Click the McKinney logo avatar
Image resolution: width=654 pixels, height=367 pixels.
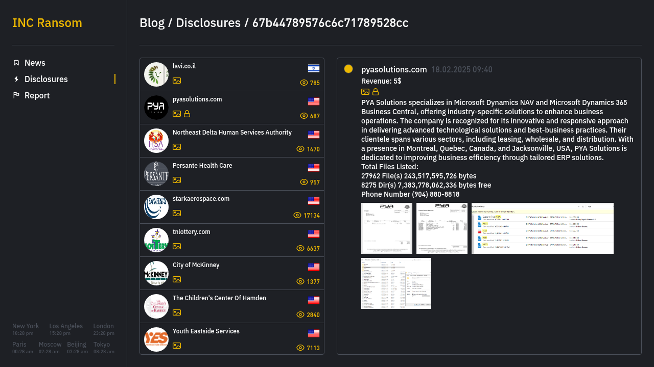(x=156, y=273)
